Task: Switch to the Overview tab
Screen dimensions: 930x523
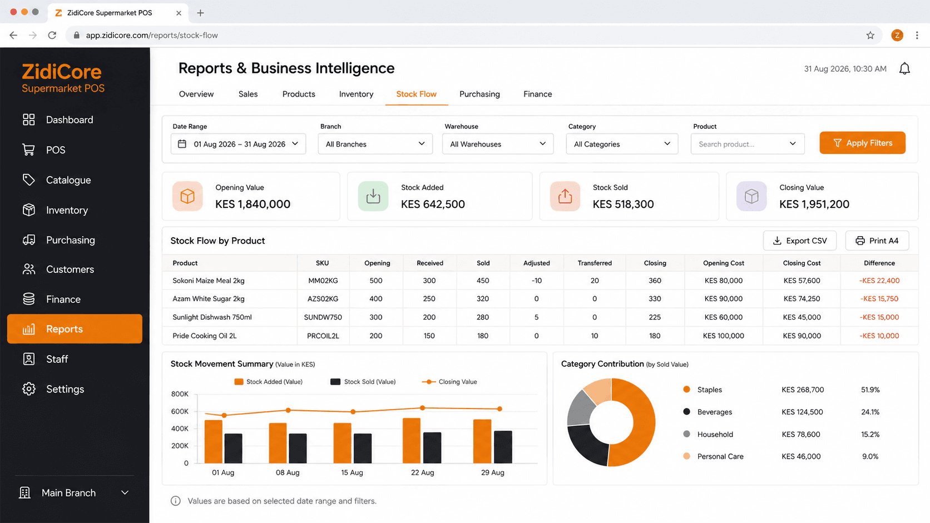Action: (196, 94)
